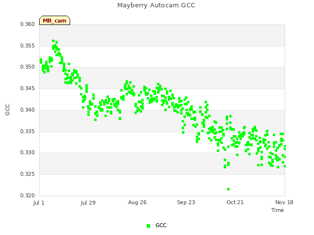Click the 0.360 y-axis value

(x=27, y=24)
